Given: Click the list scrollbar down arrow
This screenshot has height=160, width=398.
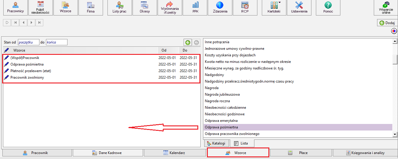Looking at the screenshot, I should pyautogui.click(x=395, y=135).
